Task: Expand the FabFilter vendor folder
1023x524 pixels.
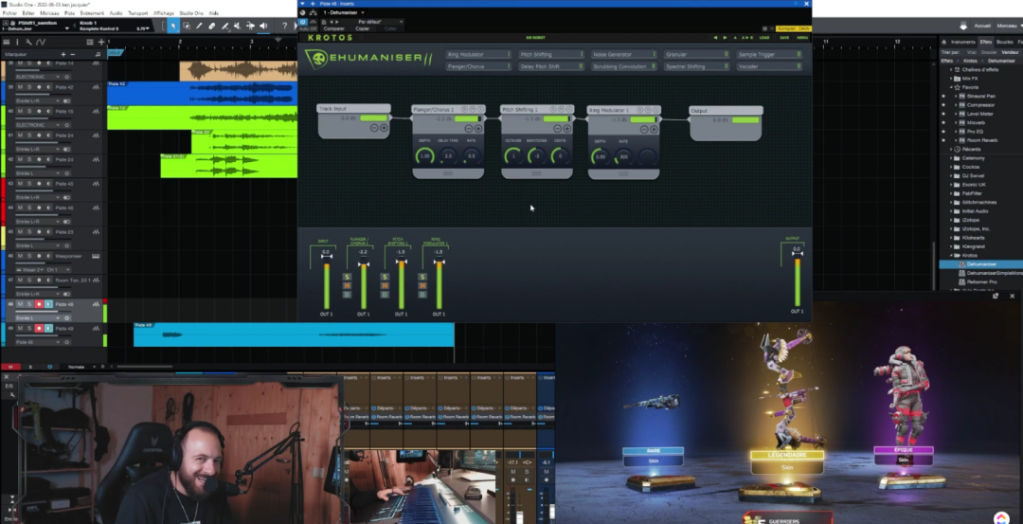Action: pos(951,193)
